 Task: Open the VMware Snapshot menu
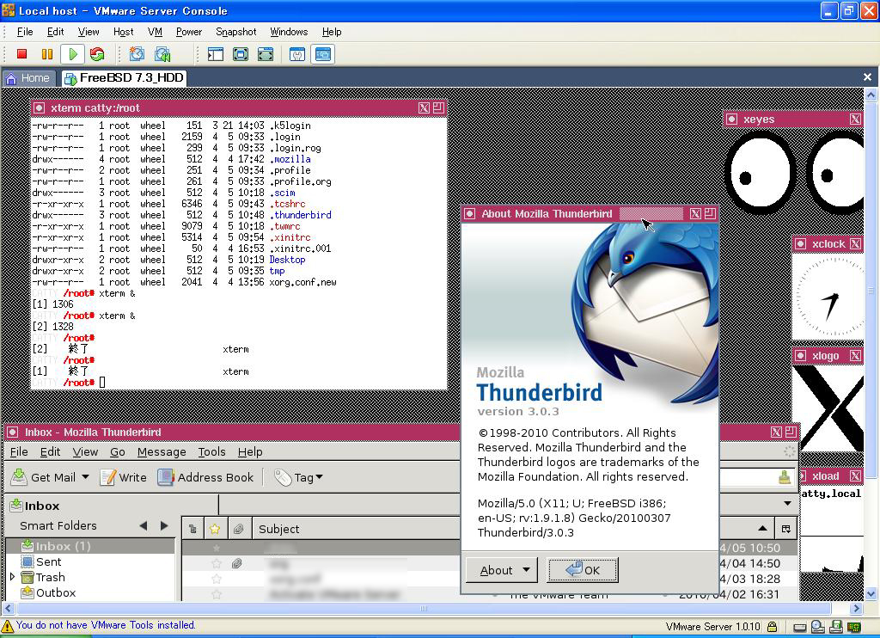click(x=235, y=32)
